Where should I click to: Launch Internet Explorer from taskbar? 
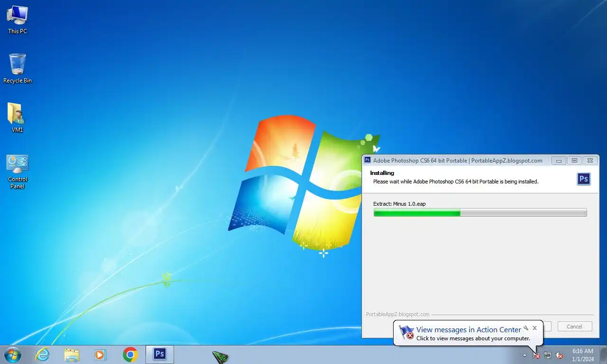(43, 355)
